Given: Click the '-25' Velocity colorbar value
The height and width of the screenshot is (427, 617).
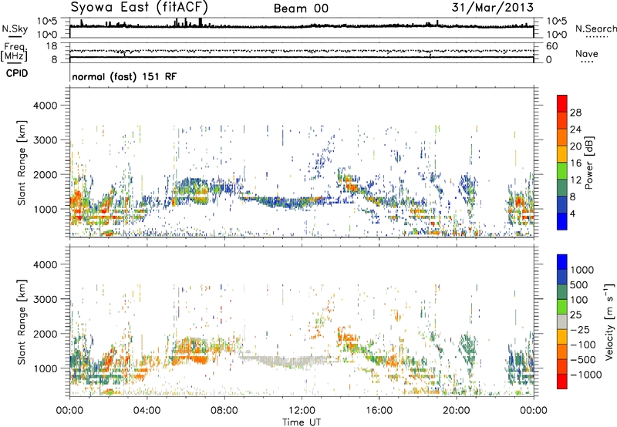Looking at the screenshot, I should click(580, 329).
